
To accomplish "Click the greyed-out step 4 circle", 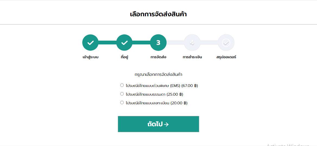I will point(192,43).
